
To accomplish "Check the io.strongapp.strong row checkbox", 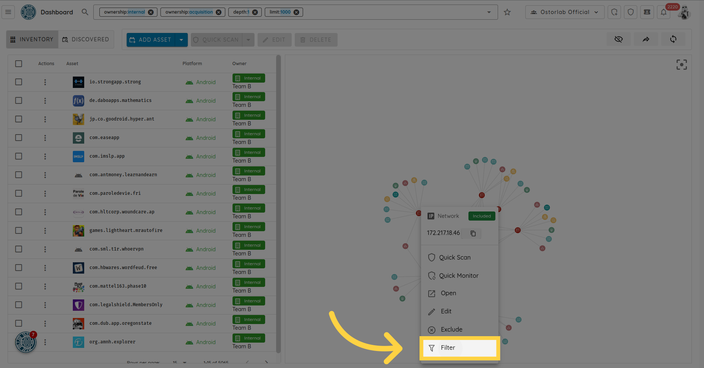I will click(x=19, y=82).
